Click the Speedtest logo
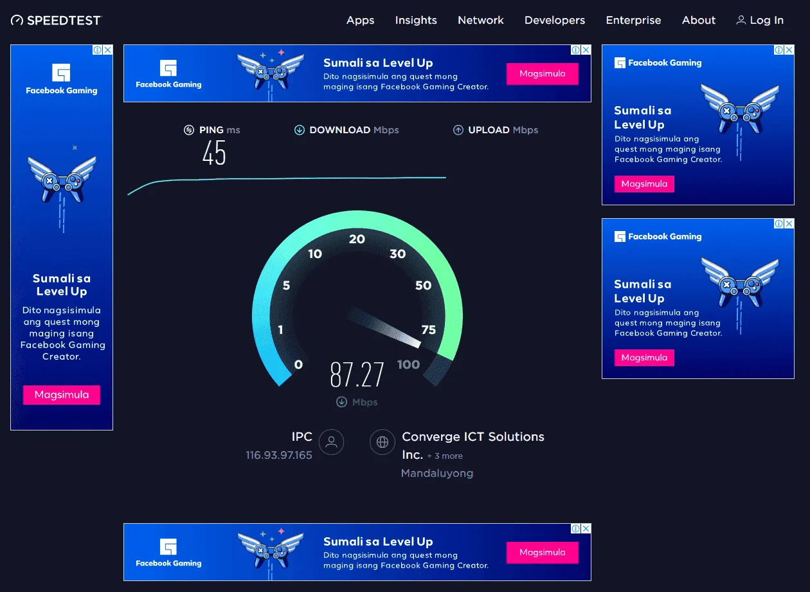The image size is (810, 592). tap(56, 21)
